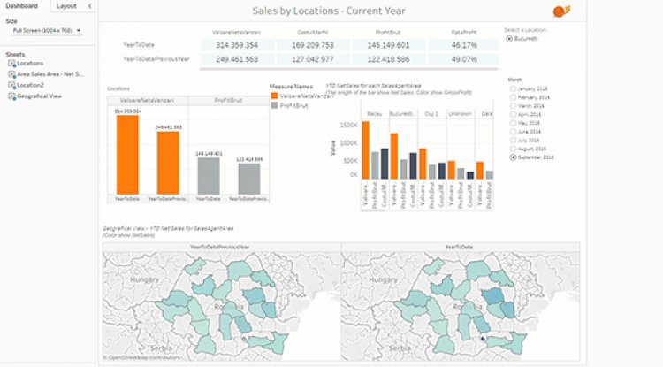The width and height of the screenshot is (663, 367).
Task: Click the YearToDate row label in table
Action: 139,45
